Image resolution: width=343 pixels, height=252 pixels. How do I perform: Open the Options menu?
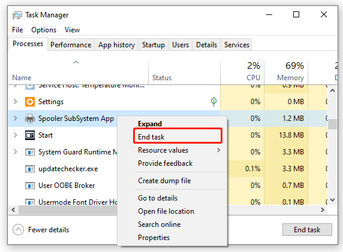[44, 30]
